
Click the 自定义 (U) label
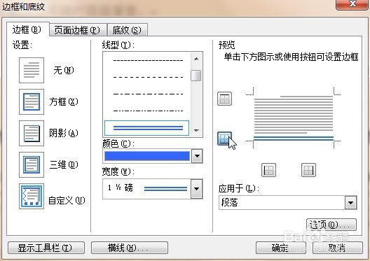pos(67,200)
